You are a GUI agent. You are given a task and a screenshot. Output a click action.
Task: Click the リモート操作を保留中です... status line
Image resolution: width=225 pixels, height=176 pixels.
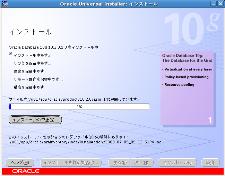point(38,79)
